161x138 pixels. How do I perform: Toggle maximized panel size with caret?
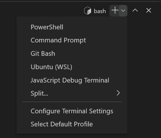[135, 10]
